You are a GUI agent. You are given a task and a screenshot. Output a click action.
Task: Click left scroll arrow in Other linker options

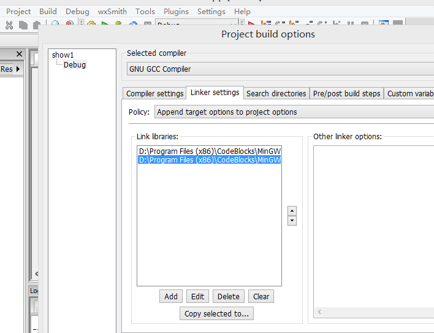tap(319, 312)
